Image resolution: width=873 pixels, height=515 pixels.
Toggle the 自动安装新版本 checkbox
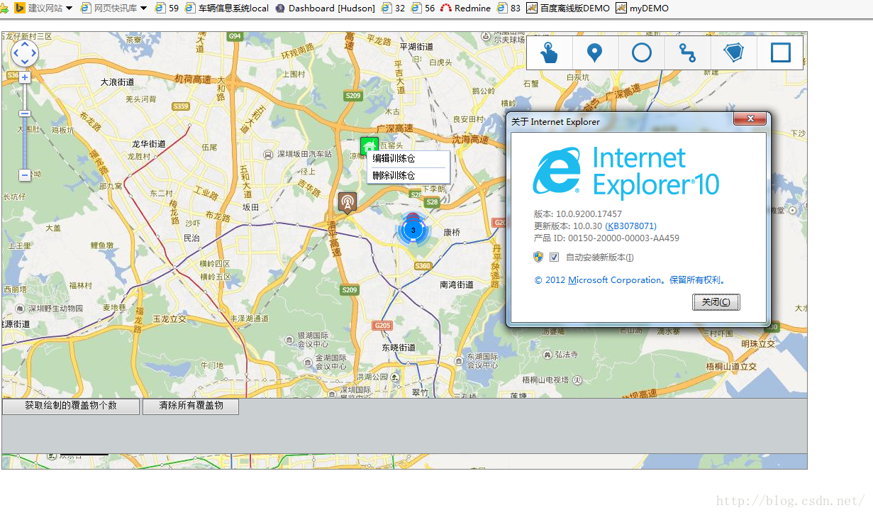pos(555,257)
